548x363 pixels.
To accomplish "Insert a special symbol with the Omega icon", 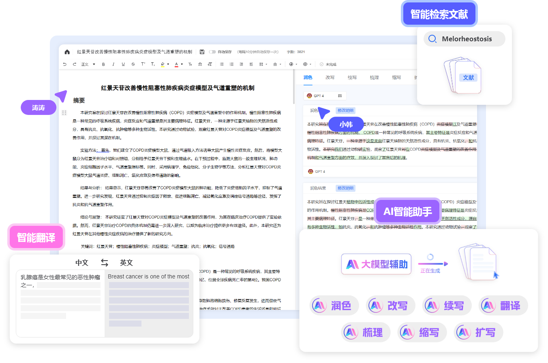I will pos(200,64).
